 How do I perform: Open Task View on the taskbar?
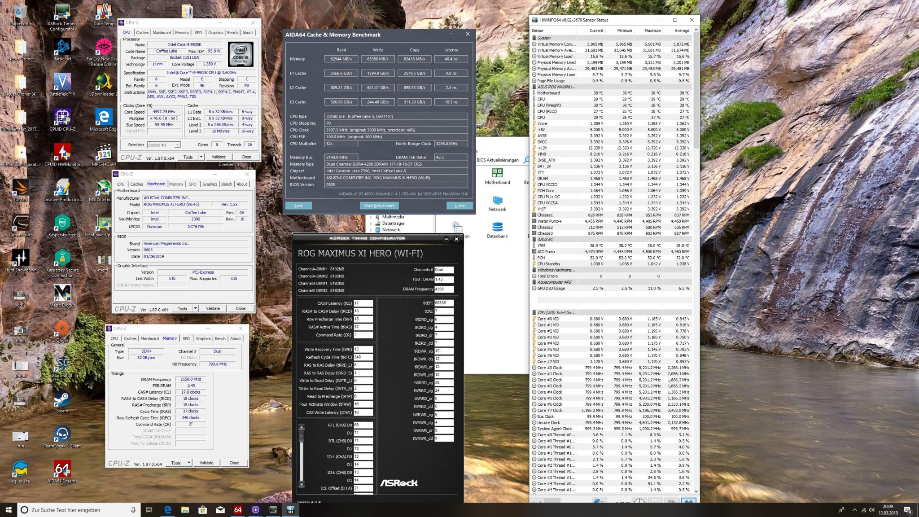149,510
